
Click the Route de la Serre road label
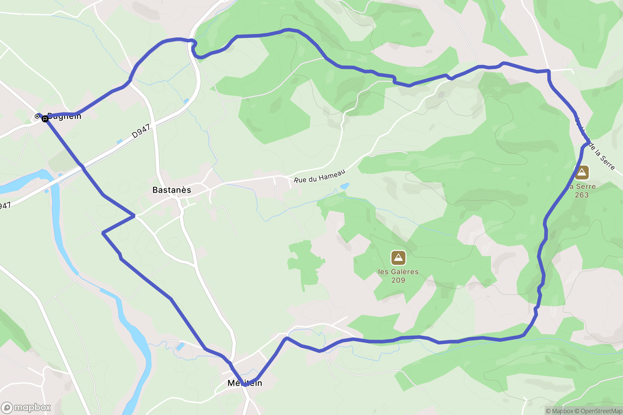tap(595, 144)
